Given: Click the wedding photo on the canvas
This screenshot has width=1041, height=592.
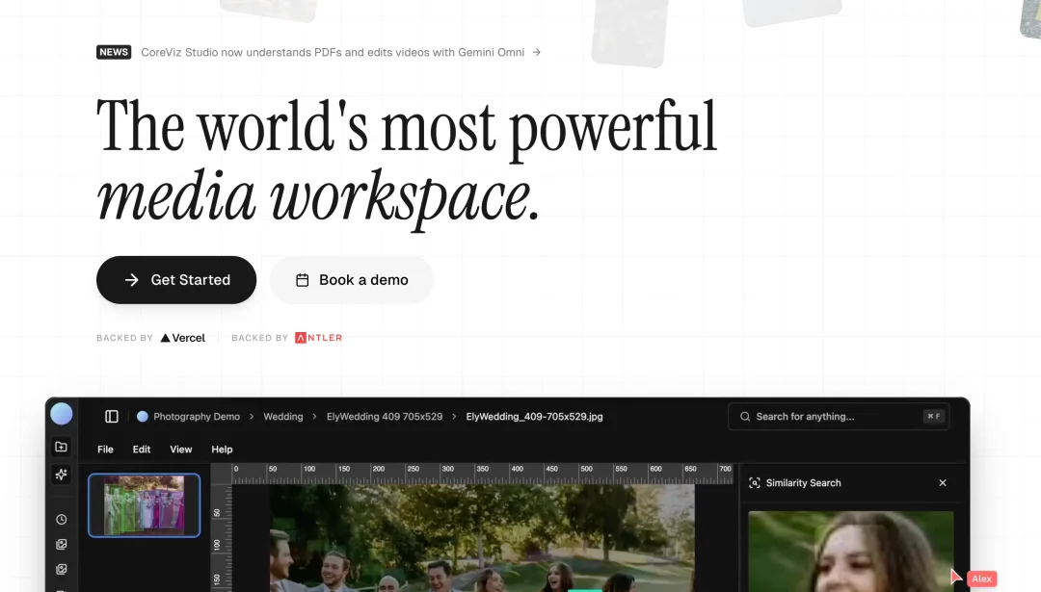Looking at the screenshot, I should click(x=482, y=538).
